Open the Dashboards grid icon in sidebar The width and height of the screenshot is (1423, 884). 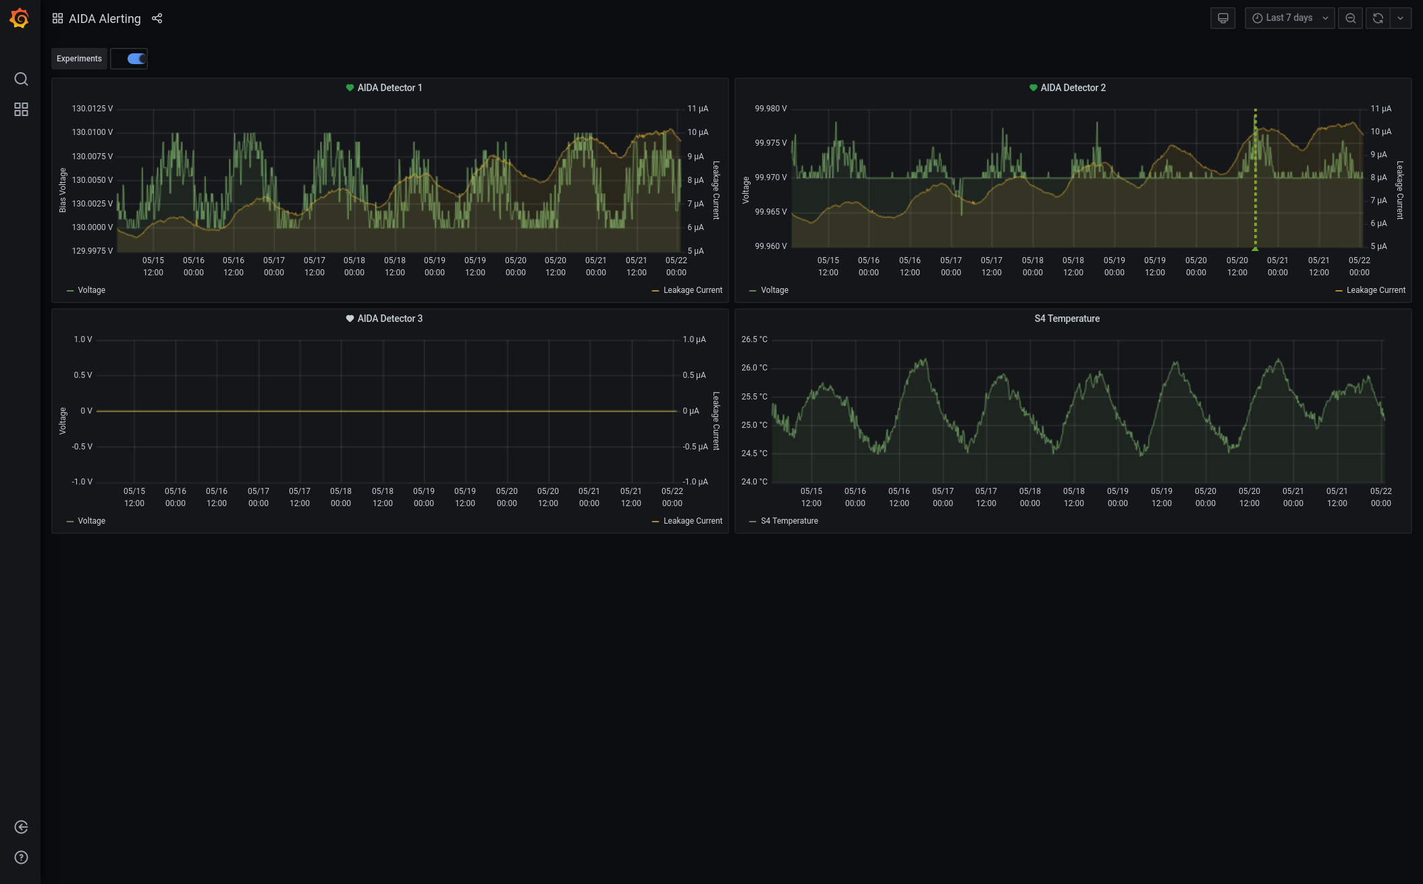(x=21, y=109)
